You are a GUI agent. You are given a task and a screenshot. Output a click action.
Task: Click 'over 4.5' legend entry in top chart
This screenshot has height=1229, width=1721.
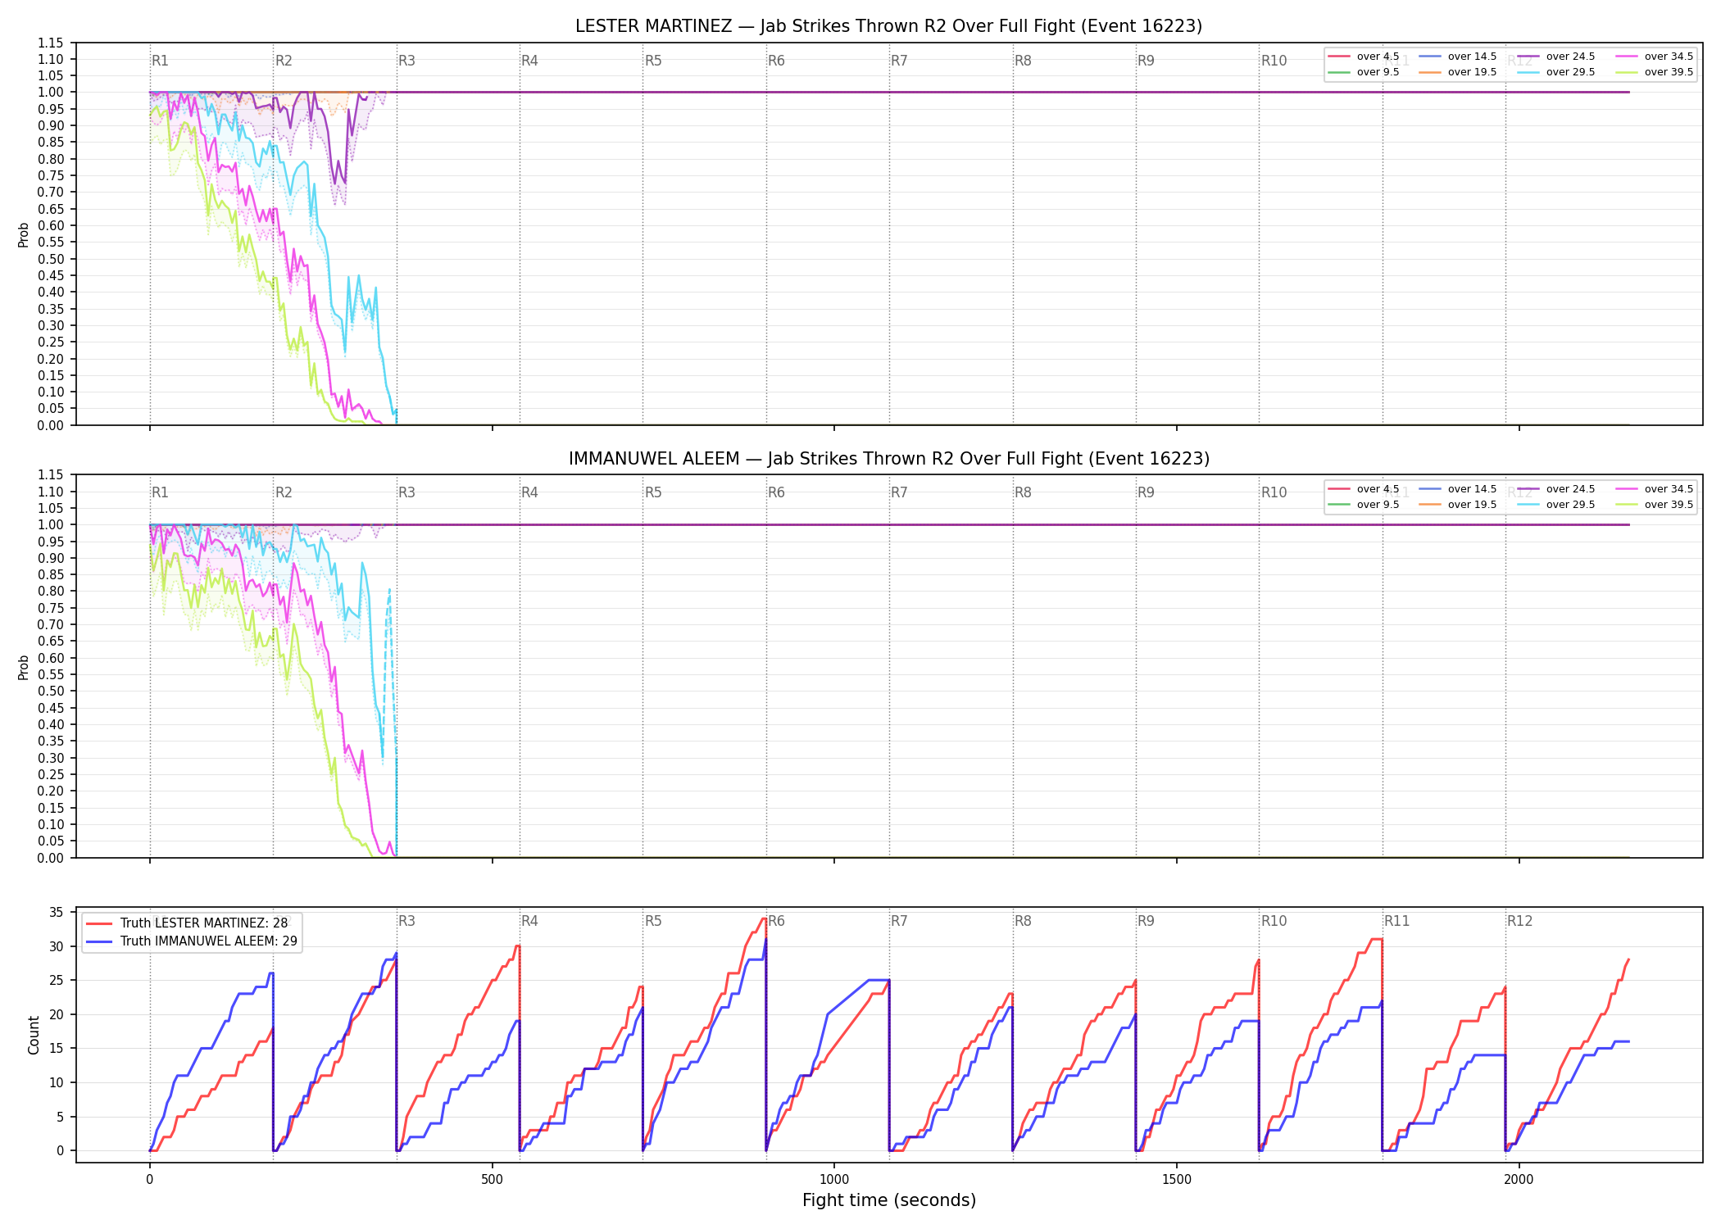[x=1364, y=57]
